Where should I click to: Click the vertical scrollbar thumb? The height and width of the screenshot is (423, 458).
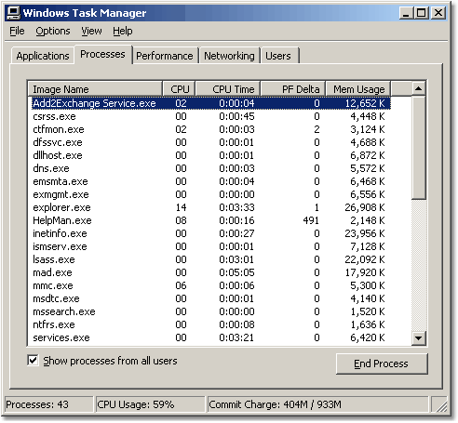click(x=419, y=148)
